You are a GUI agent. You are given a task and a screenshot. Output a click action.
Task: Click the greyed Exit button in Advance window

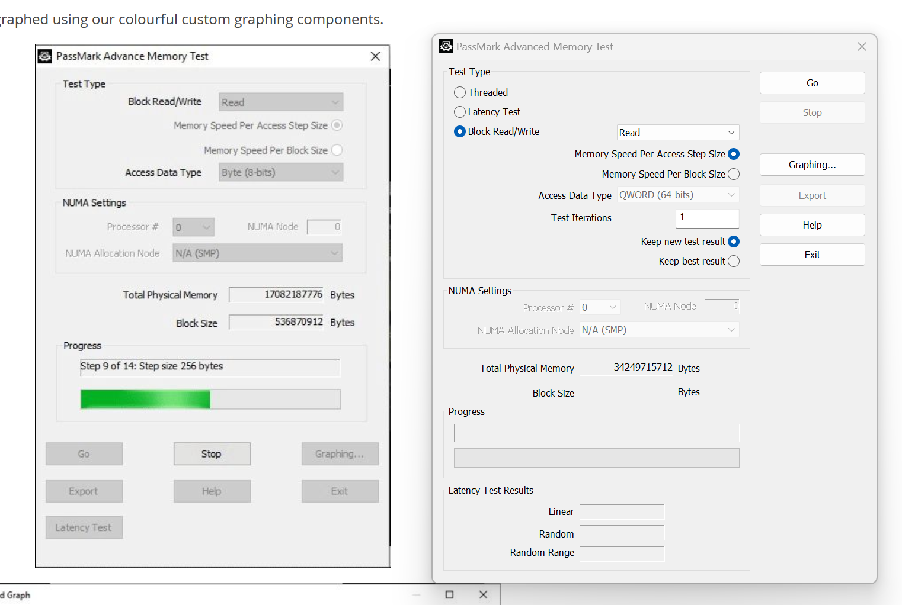click(340, 491)
